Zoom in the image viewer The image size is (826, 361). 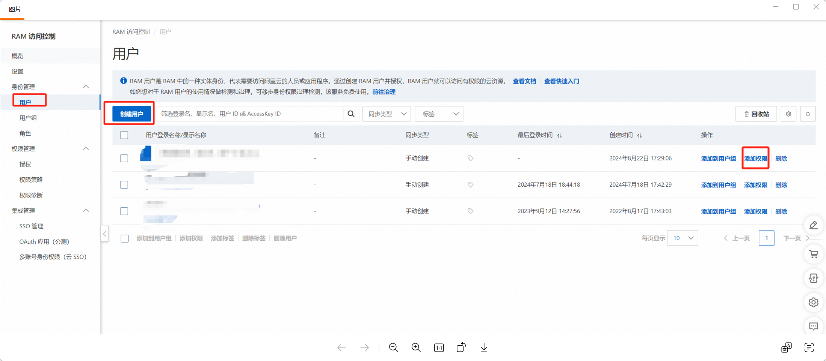[416, 348]
